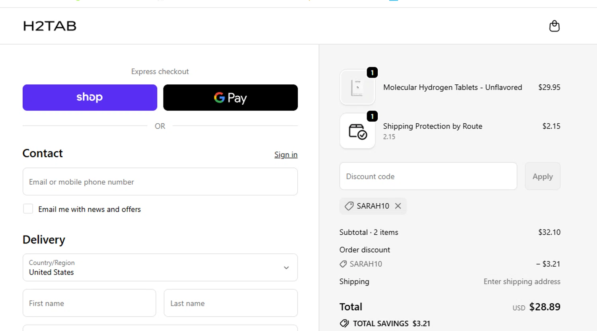Open the shopping bag cart icon

[x=554, y=26]
